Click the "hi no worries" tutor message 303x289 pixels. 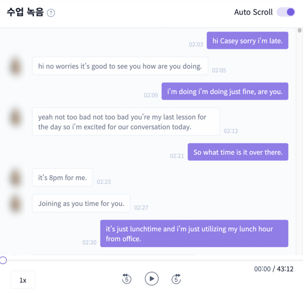click(120, 66)
